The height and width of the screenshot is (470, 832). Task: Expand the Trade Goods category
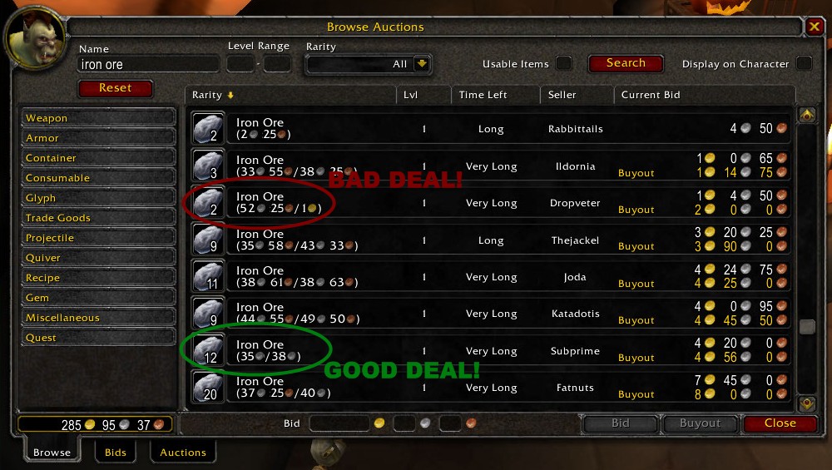[98, 217]
